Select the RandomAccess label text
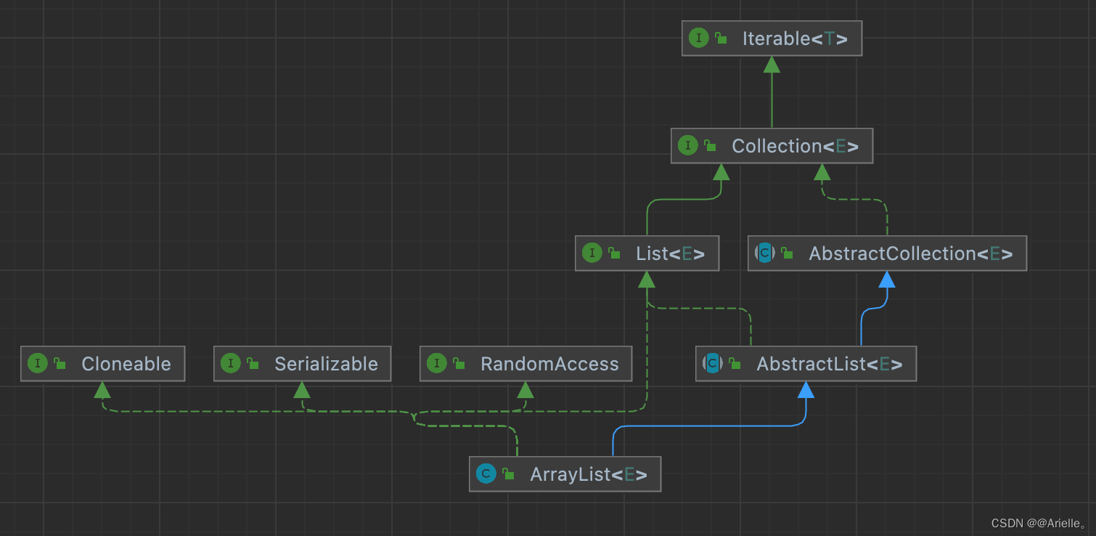Image resolution: width=1096 pixels, height=536 pixels. pyautogui.click(x=549, y=364)
